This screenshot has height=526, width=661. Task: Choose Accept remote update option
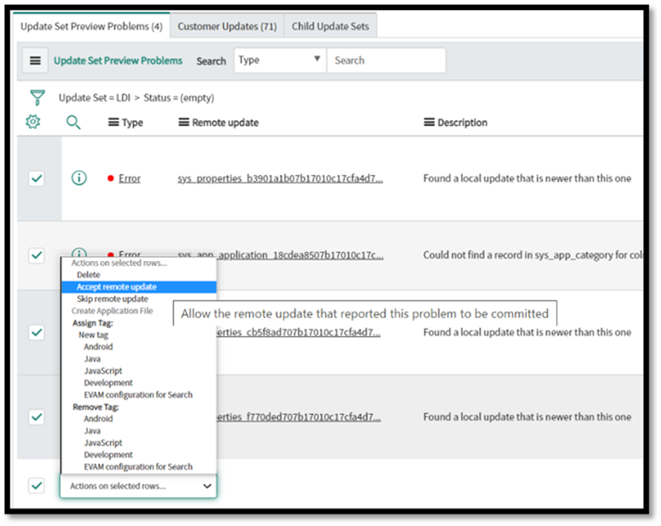[x=116, y=287]
